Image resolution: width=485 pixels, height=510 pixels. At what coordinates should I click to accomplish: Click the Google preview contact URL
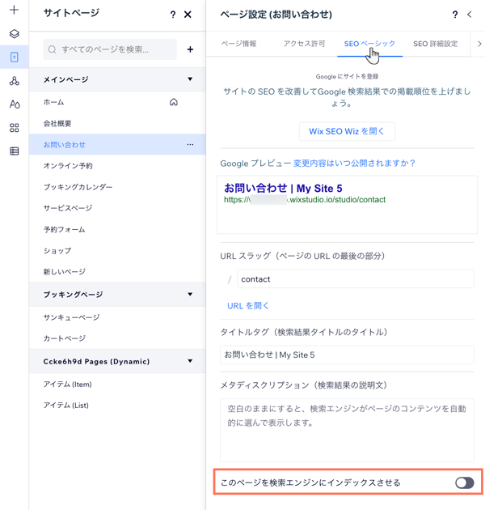pyautogui.click(x=305, y=200)
